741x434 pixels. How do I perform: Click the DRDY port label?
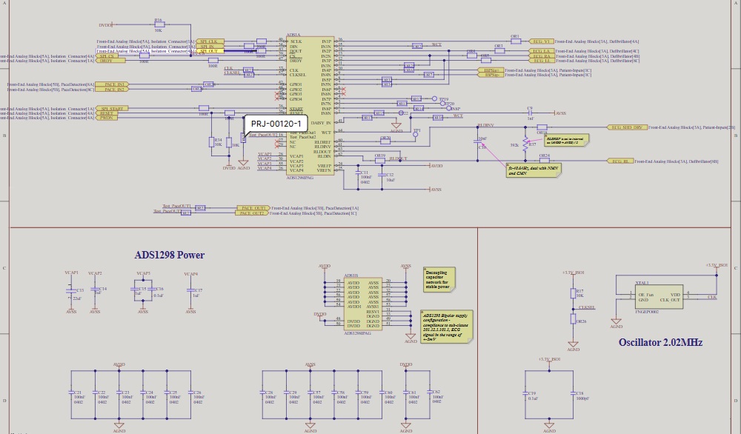pos(112,61)
